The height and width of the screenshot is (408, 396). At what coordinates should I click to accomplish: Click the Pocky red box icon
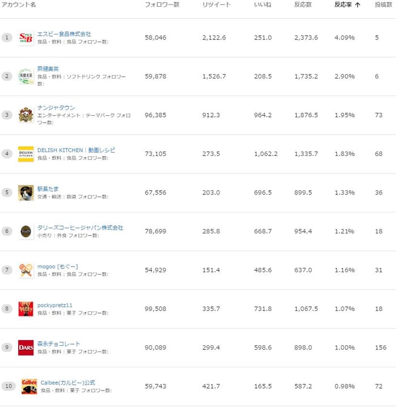[x=26, y=309]
